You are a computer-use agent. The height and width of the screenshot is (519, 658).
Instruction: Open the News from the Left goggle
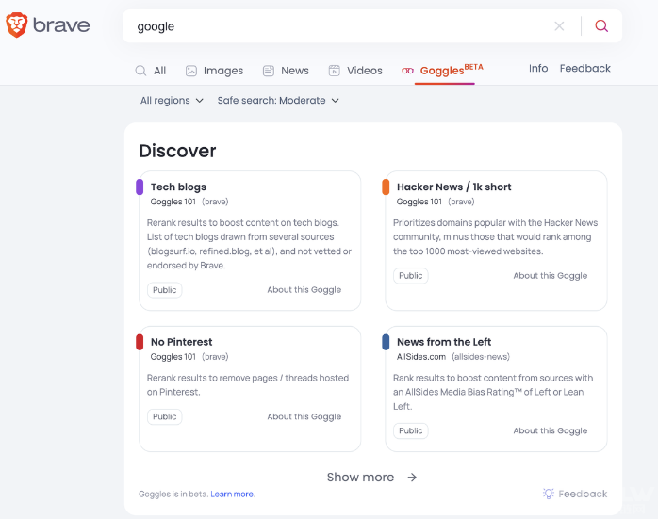coord(444,342)
